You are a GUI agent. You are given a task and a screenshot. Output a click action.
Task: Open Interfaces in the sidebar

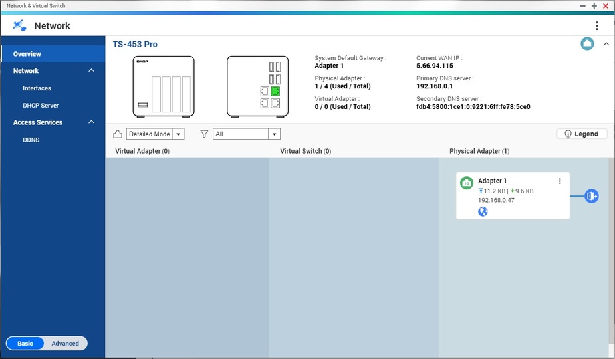point(37,88)
